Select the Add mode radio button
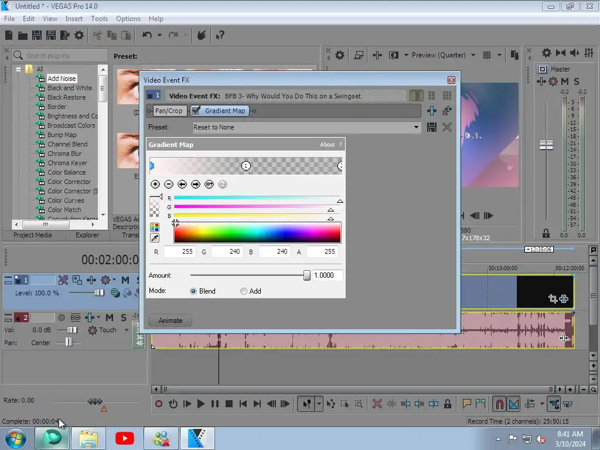The height and width of the screenshot is (450, 600). (243, 291)
